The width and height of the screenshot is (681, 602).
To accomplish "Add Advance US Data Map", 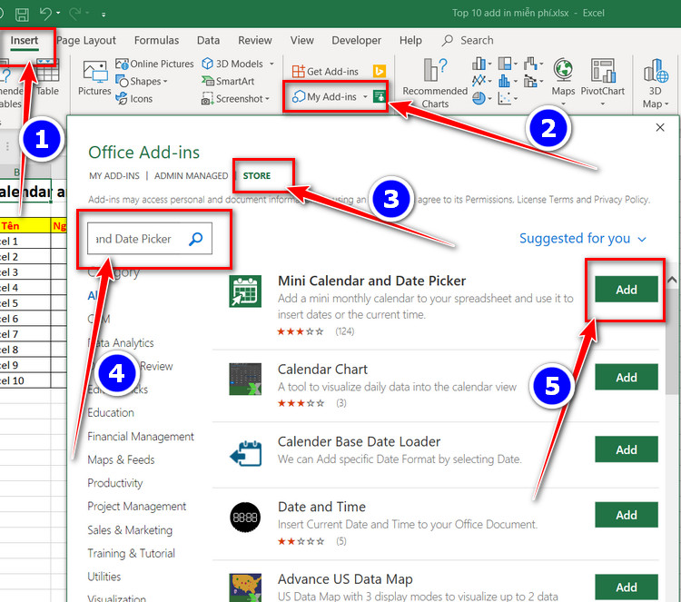I will 626,587.
